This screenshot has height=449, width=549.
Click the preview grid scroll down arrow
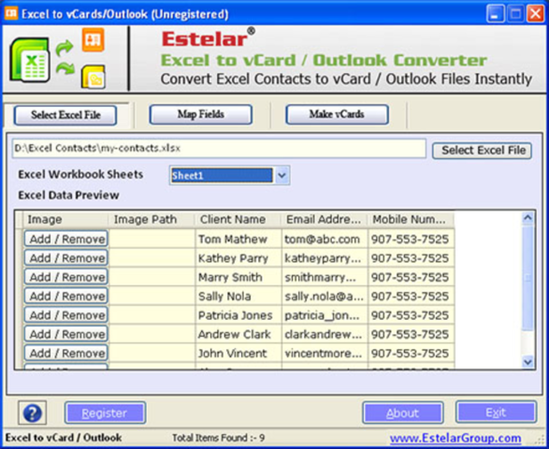coord(527,361)
